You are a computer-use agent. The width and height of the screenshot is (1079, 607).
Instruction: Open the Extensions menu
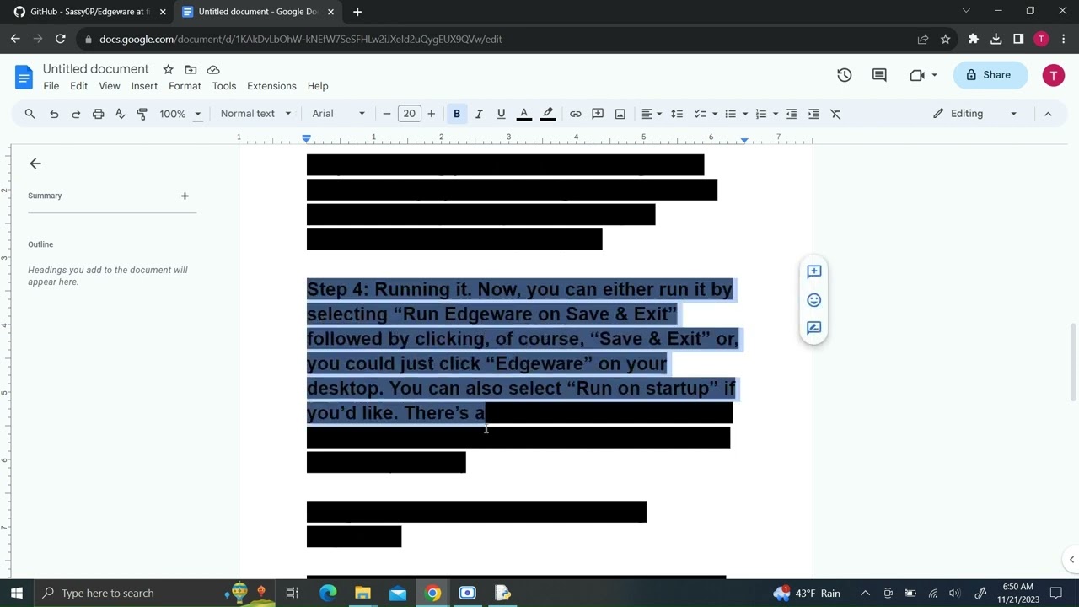(x=271, y=86)
